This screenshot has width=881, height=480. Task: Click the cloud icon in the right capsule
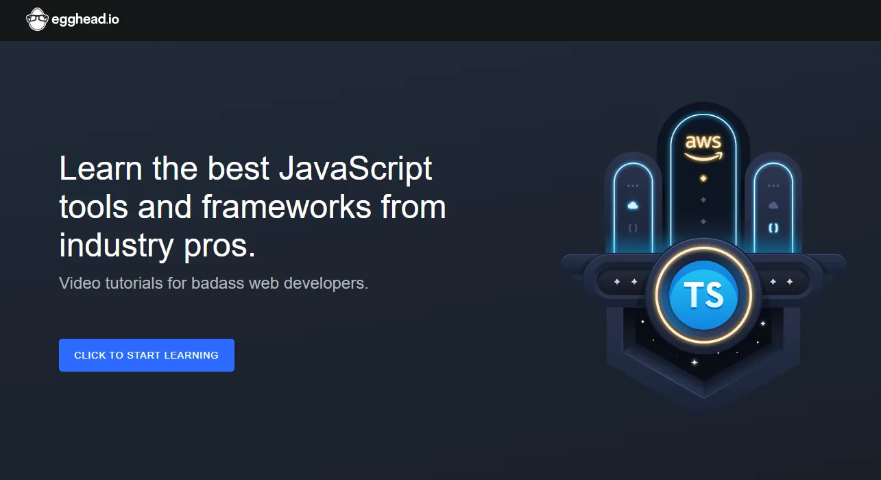pyautogui.click(x=773, y=205)
